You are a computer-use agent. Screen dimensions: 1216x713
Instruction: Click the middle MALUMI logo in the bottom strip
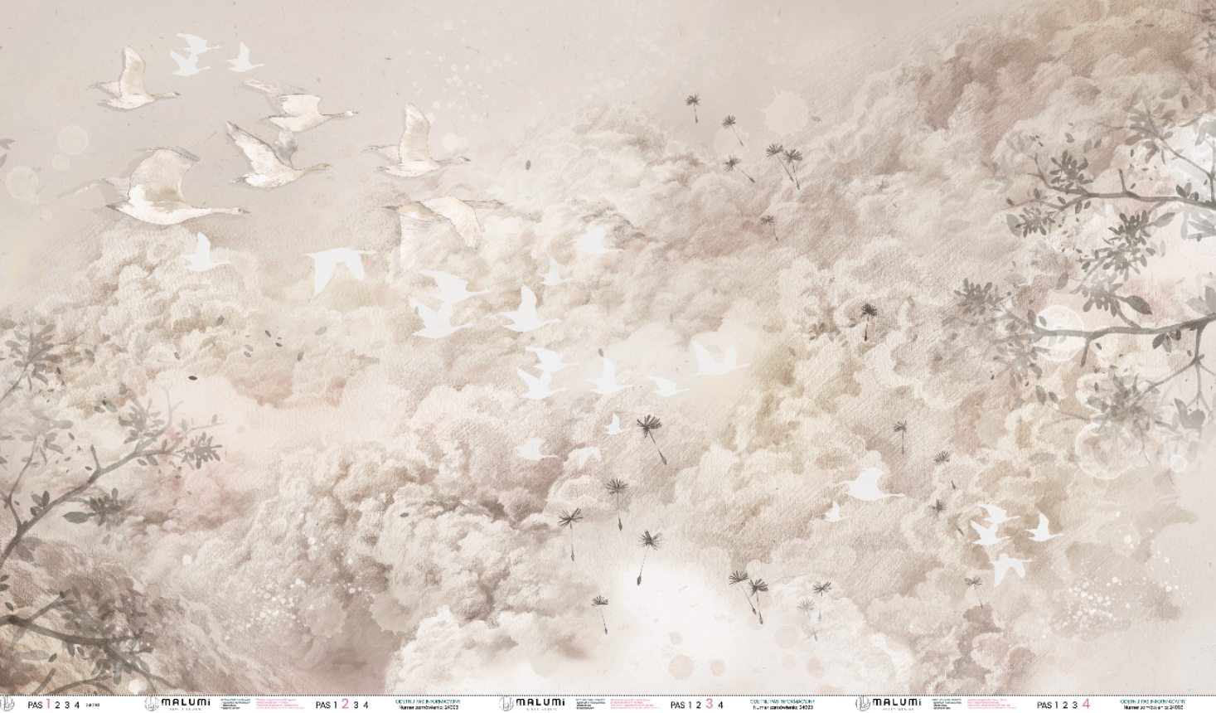tap(531, 704)
